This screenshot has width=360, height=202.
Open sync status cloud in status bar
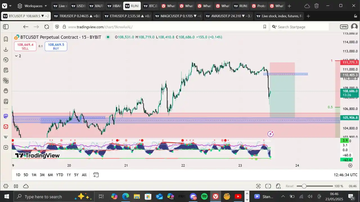26,186
